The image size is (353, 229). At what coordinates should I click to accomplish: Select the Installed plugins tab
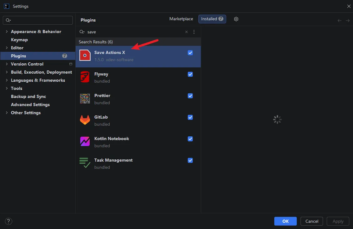212,19
